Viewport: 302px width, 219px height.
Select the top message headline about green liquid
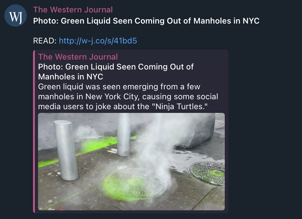pyautogui.click(x=146, y=21)
